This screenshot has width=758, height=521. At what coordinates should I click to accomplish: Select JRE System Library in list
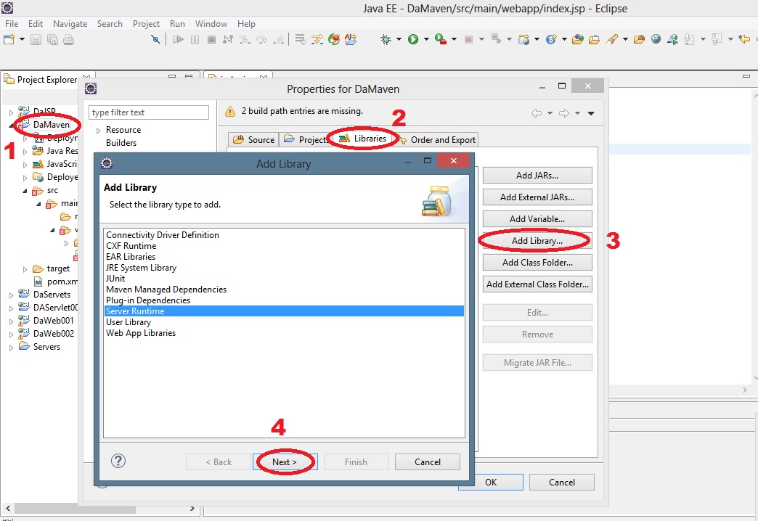141,268
